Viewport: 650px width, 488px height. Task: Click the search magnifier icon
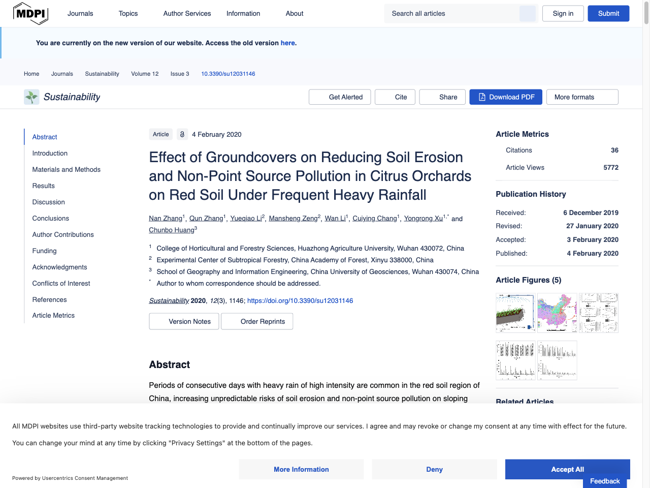coord(528,13)
